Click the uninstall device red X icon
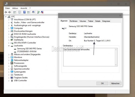This screenshot has height=97, width=135. pyautogui.click(x=42, y=12)
